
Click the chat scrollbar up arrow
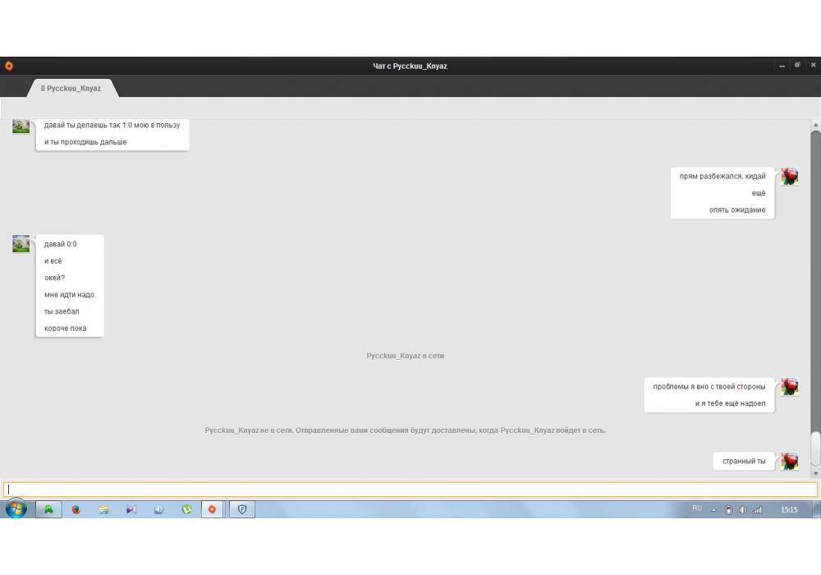(815, 125)
